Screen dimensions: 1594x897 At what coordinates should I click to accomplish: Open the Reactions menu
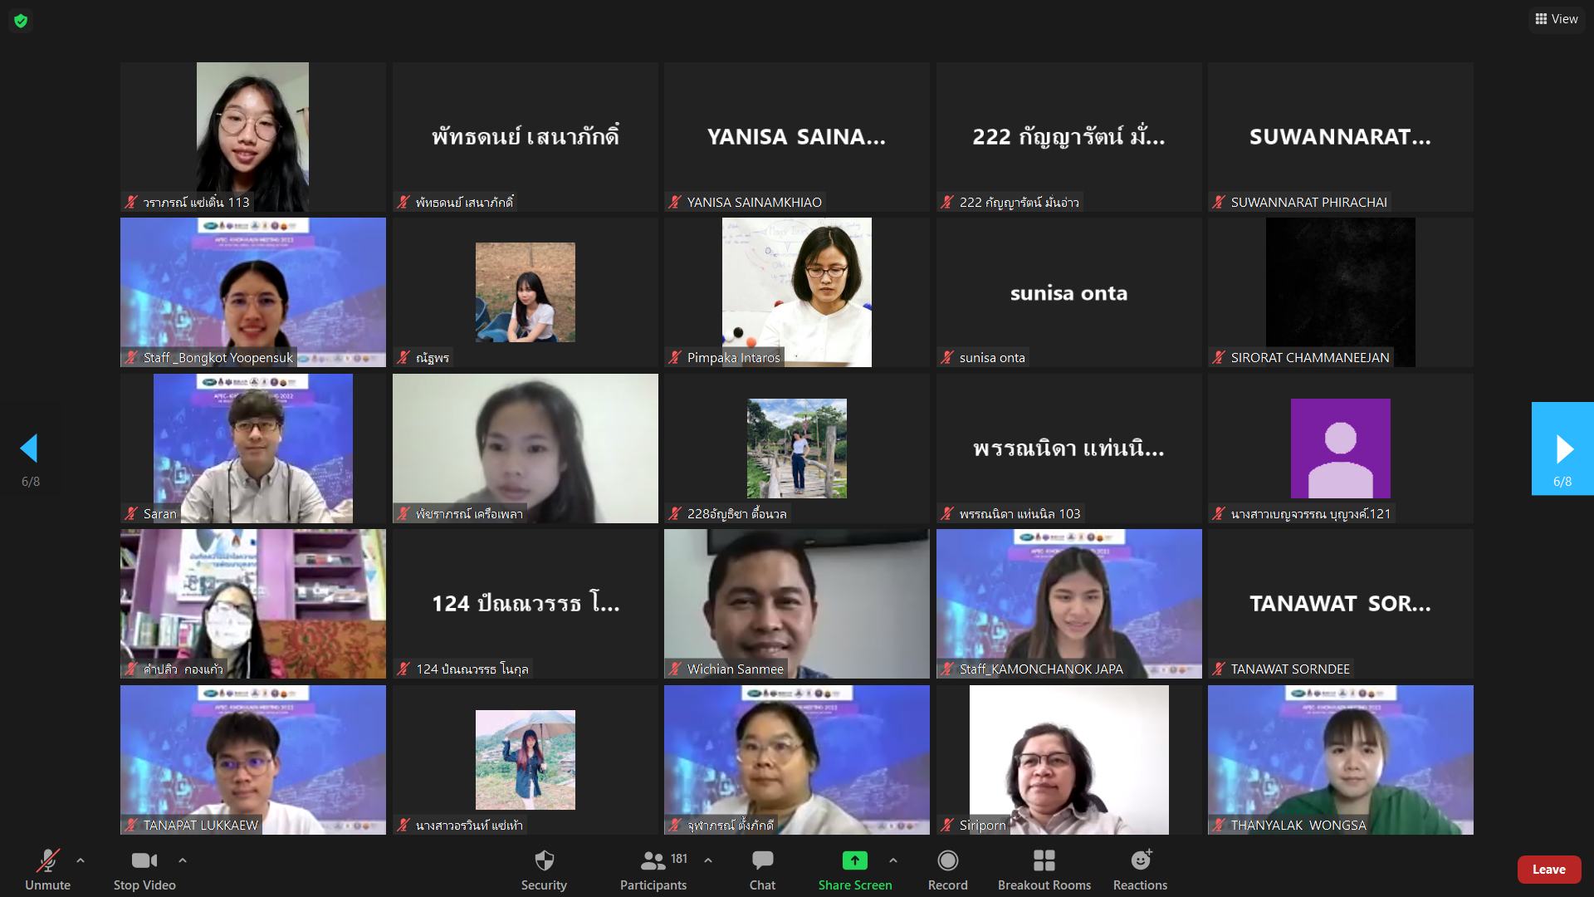[x=1140, y=869]
